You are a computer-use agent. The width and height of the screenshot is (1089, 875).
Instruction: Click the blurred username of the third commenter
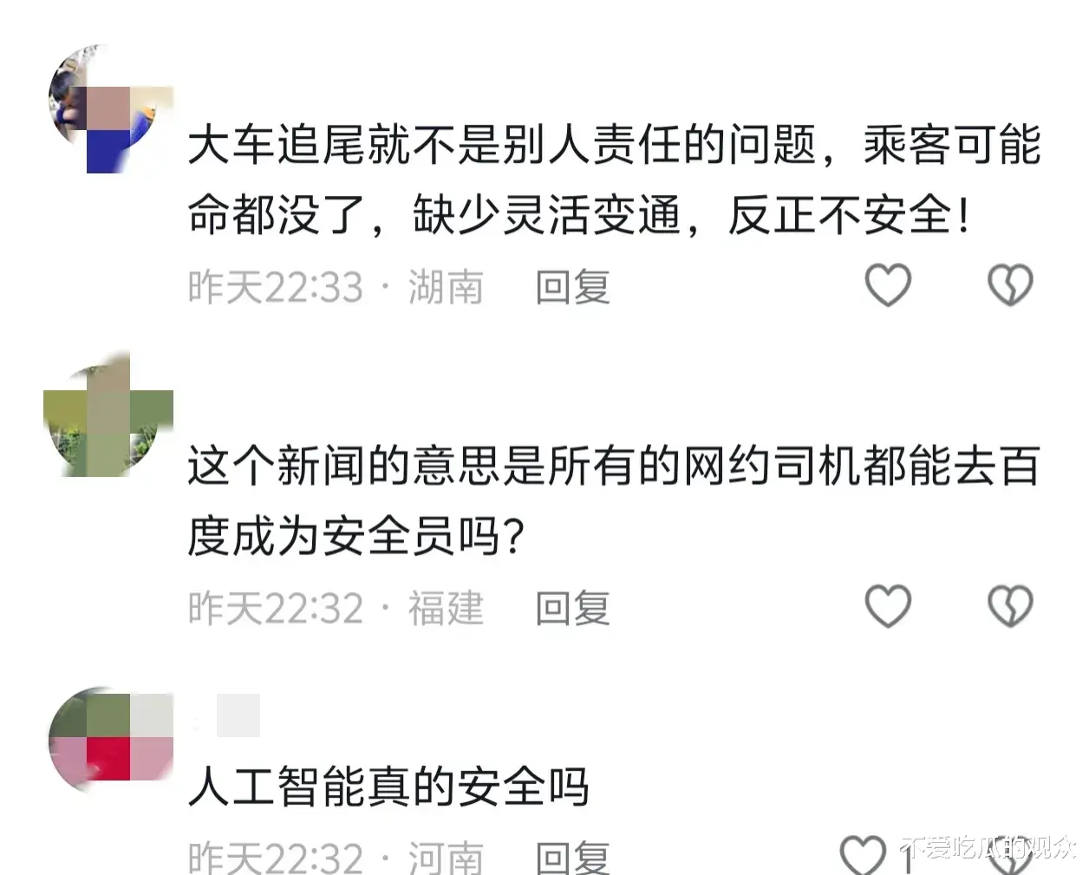227,716
